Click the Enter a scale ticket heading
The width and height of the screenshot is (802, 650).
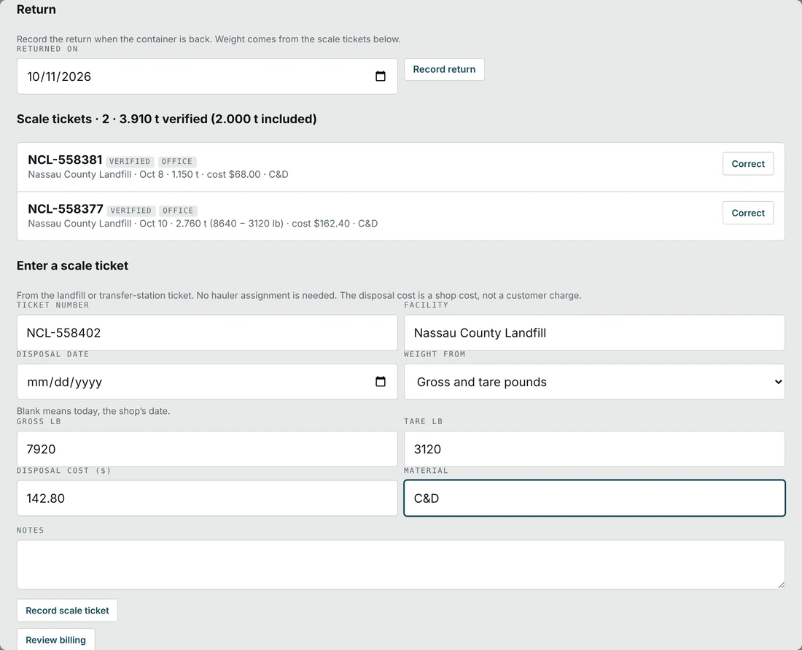73,266
